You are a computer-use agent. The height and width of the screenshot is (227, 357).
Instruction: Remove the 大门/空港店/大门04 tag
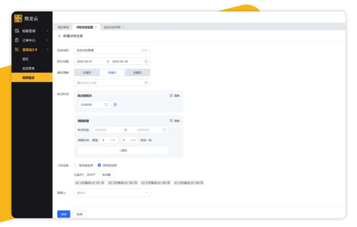202,183
